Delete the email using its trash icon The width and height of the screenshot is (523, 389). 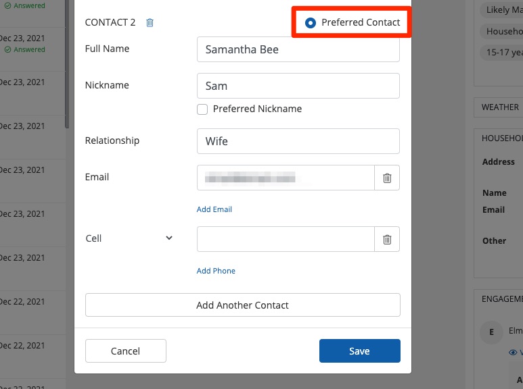tap(387, 178)
